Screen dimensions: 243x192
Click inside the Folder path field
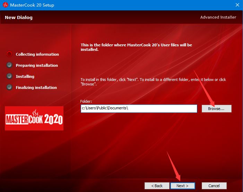click(x=139, y=109)
